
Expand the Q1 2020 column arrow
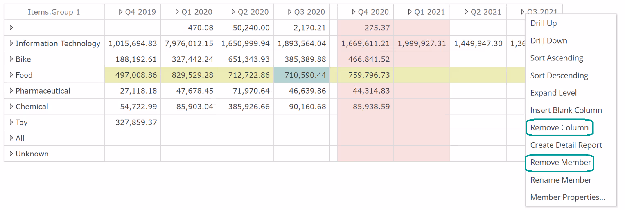pos(177,12)
